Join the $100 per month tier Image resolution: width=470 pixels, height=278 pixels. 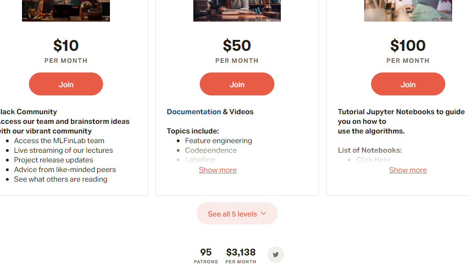(408, 84)
